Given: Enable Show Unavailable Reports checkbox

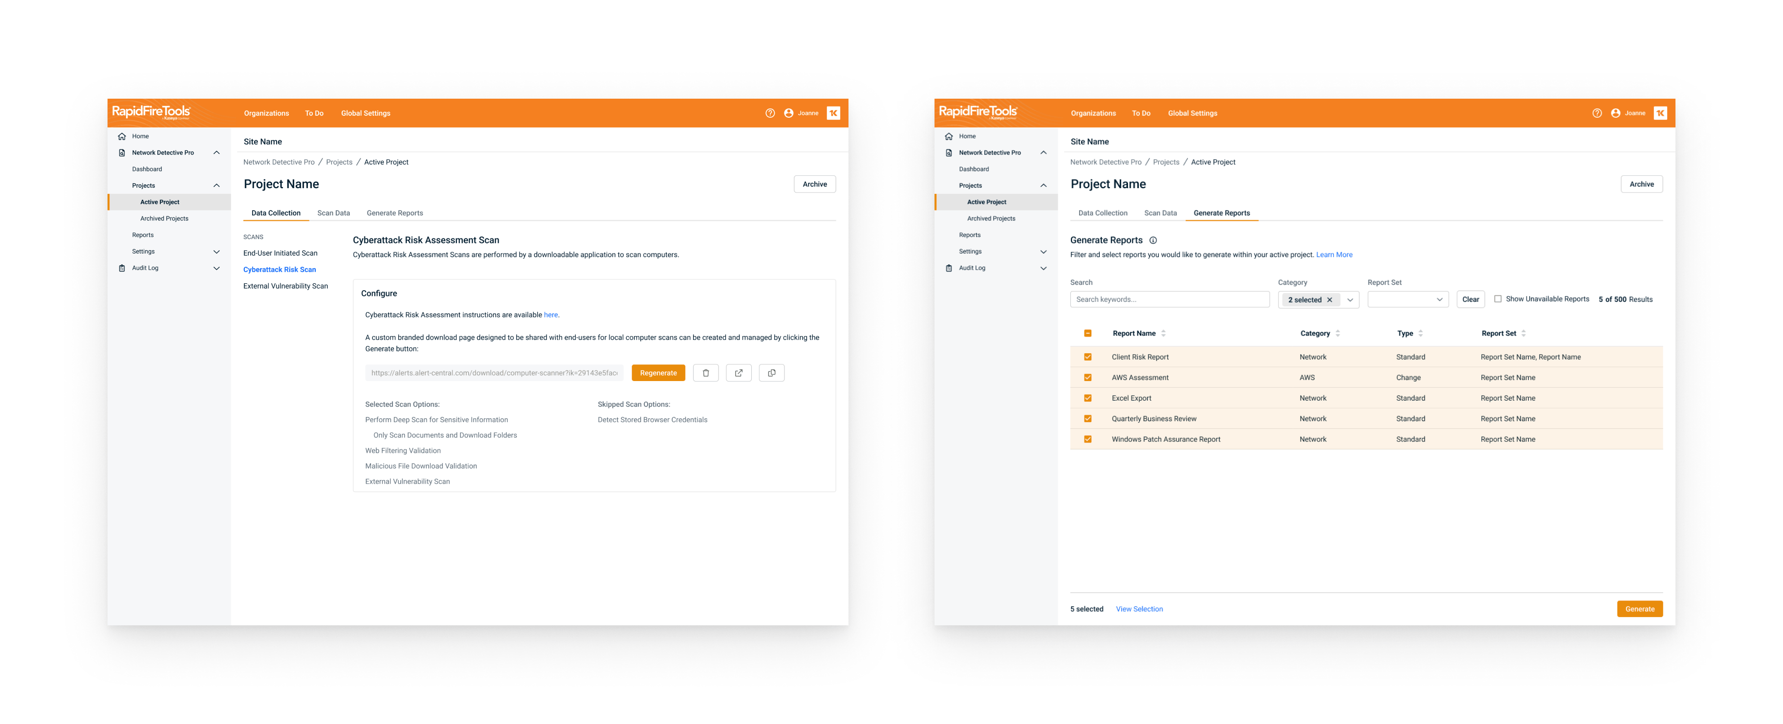Looking at the screenshot, I should [x=1498, y=299].
